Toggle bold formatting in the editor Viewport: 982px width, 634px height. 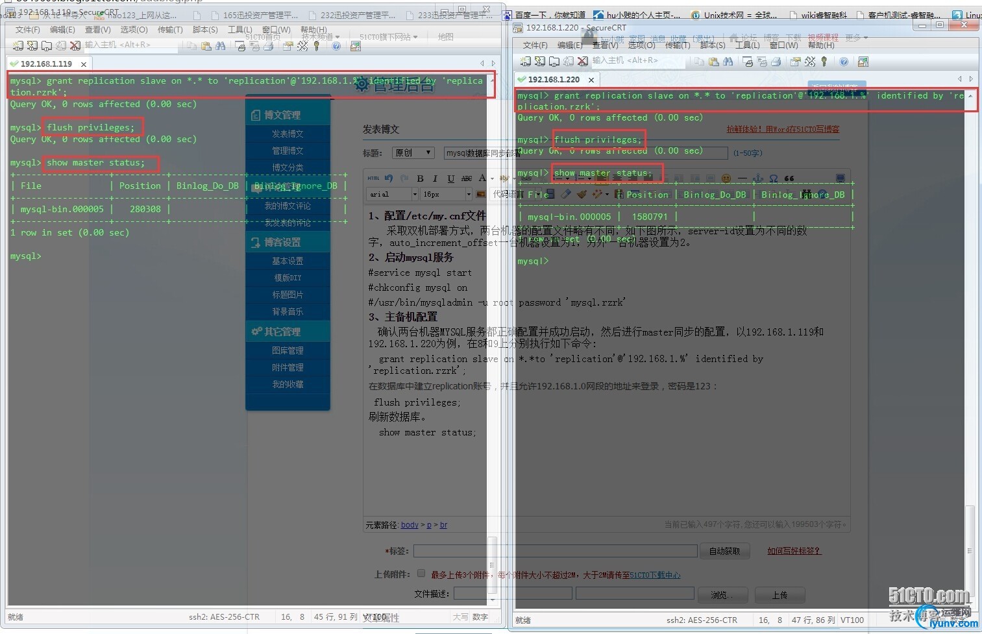420,178
